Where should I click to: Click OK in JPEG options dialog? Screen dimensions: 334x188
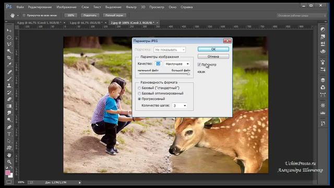[x=213, y=49]
